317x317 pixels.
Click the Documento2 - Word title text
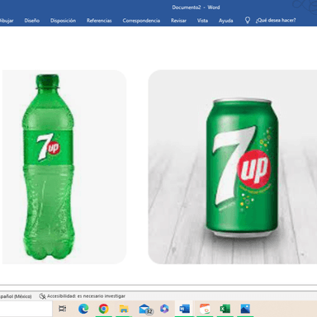click(x=196, y=7)
